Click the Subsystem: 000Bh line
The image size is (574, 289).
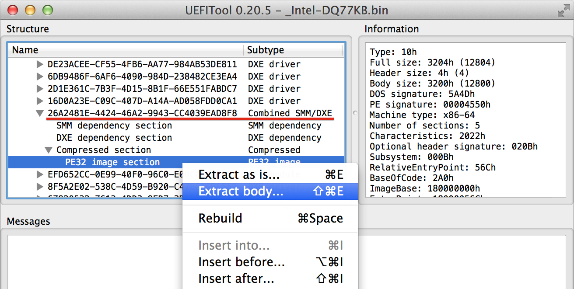coord(411,157)
